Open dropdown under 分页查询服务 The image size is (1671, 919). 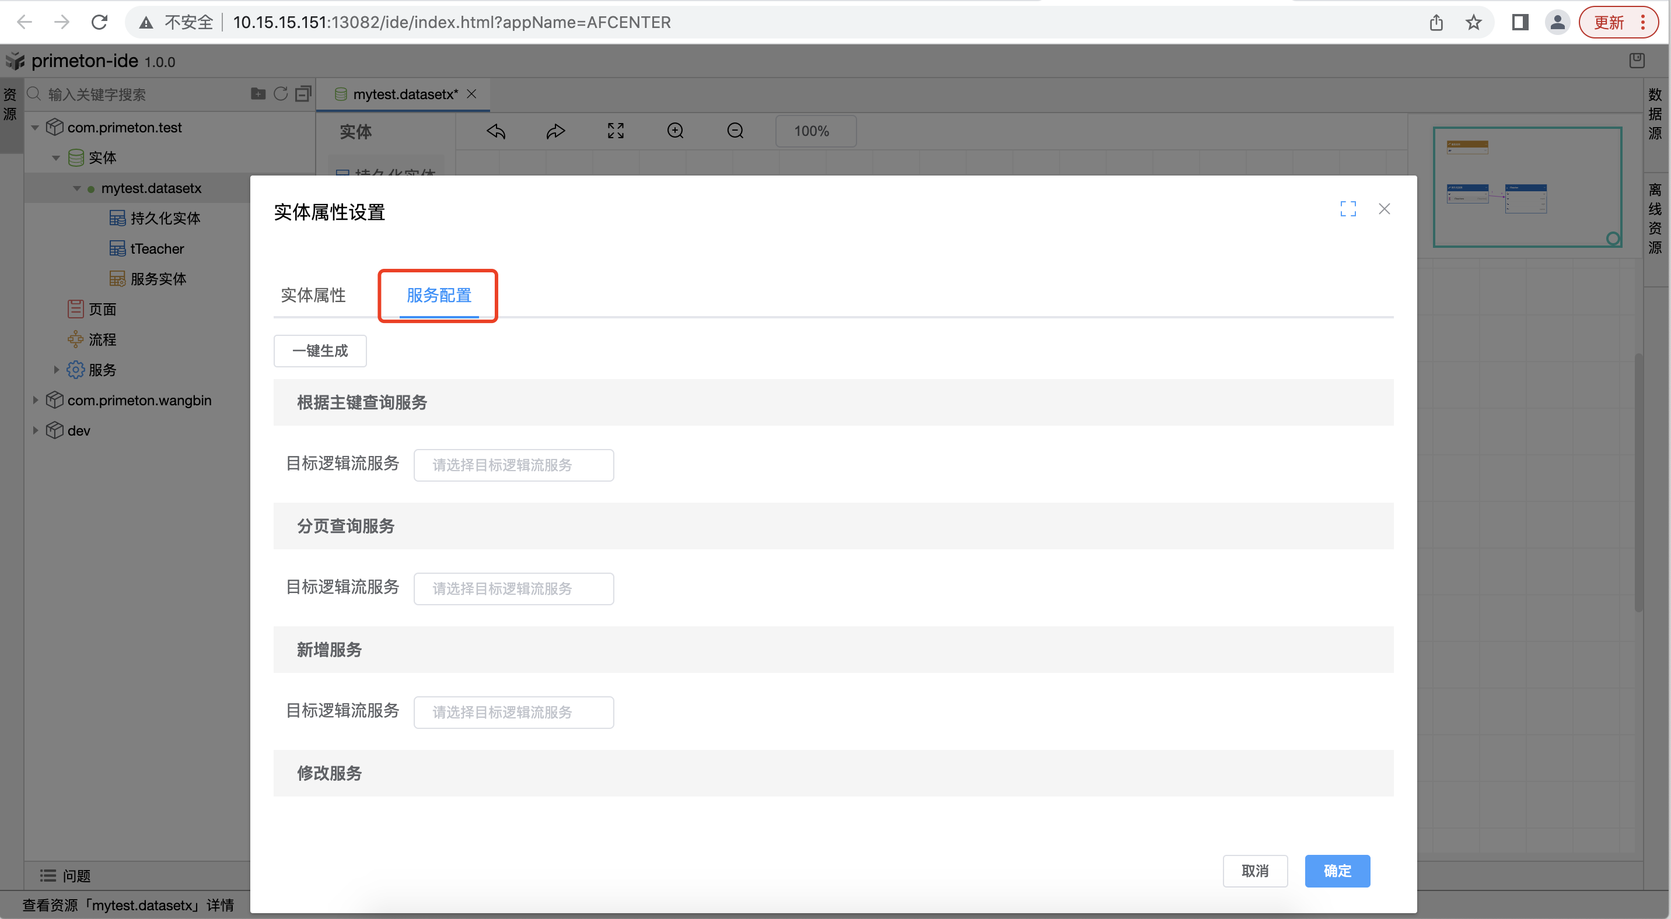point(514,588)
